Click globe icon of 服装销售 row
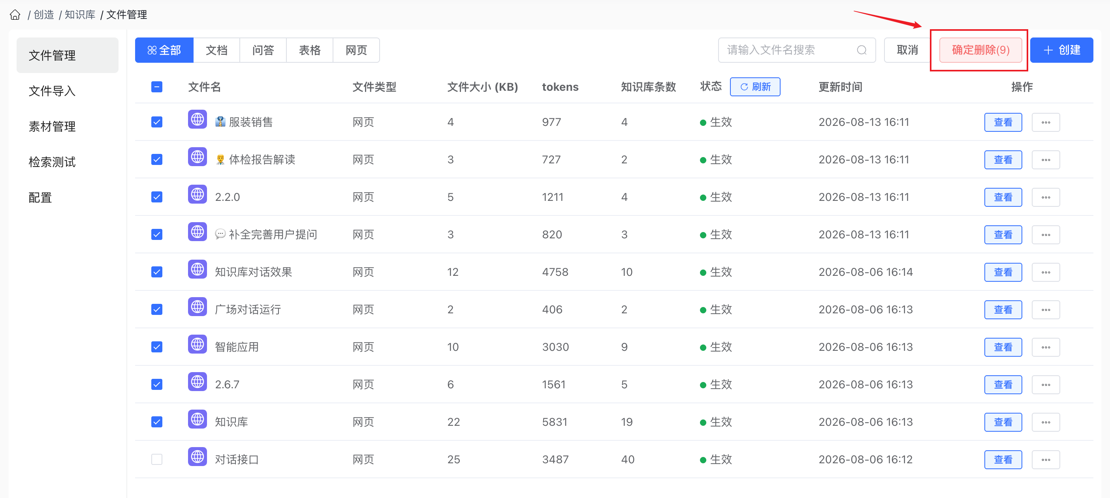The image size is (1110, 498). [198, 119]
